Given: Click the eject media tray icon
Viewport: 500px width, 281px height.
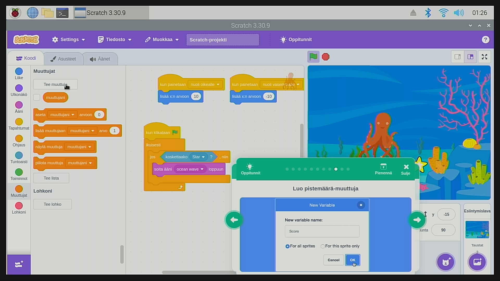Looking at the screenshot, I should (x=413, y=13).
